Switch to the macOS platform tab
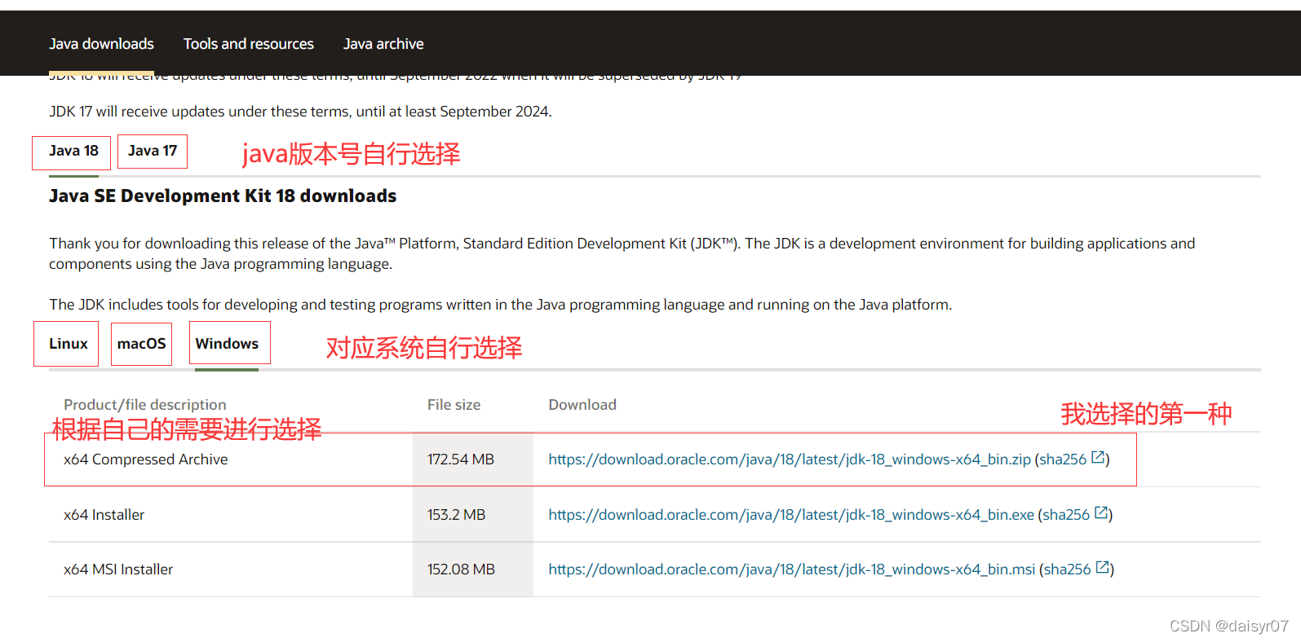 click(141, 344)
